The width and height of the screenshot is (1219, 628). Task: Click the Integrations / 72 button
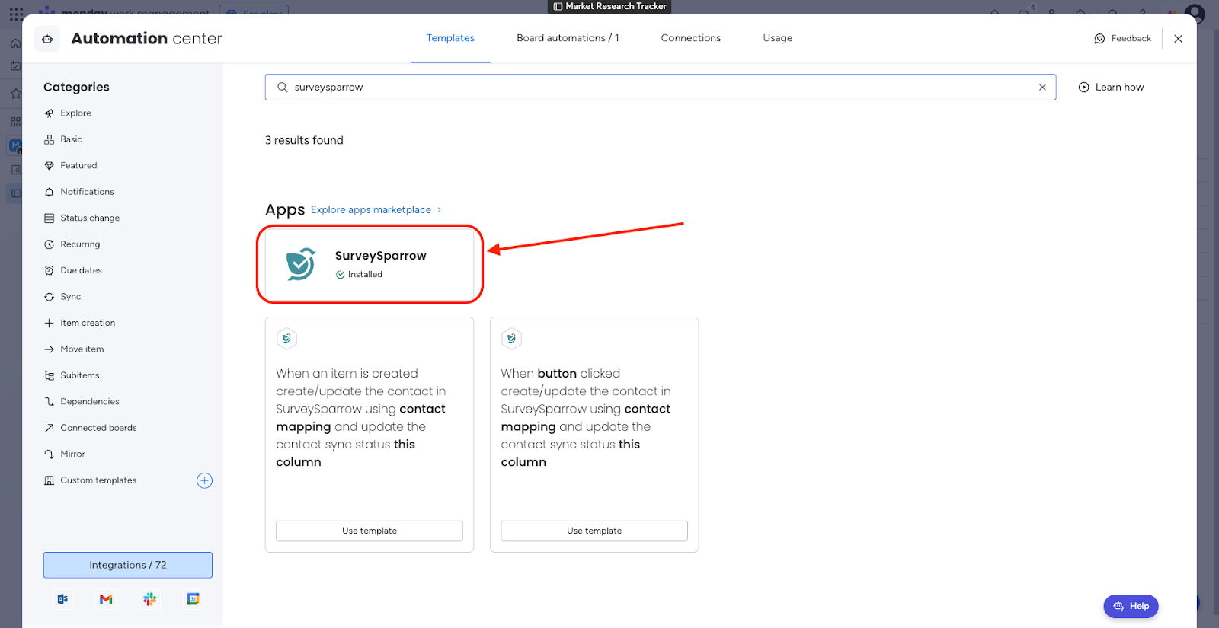128,565
